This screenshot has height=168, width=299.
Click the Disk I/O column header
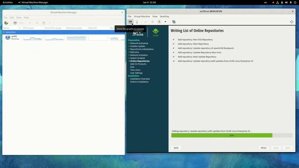(93, 28)
